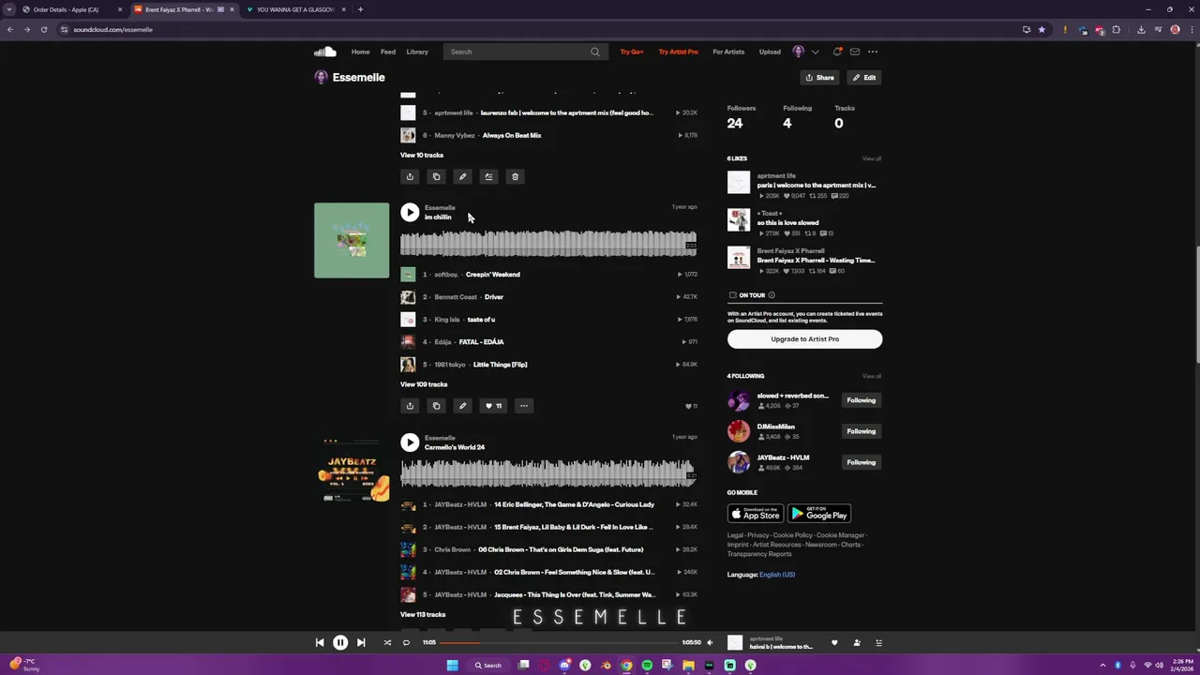The width and height of the screenshot is (1200, 675).
Task: Click Try Go+ link
Action: tap(632, 52)
